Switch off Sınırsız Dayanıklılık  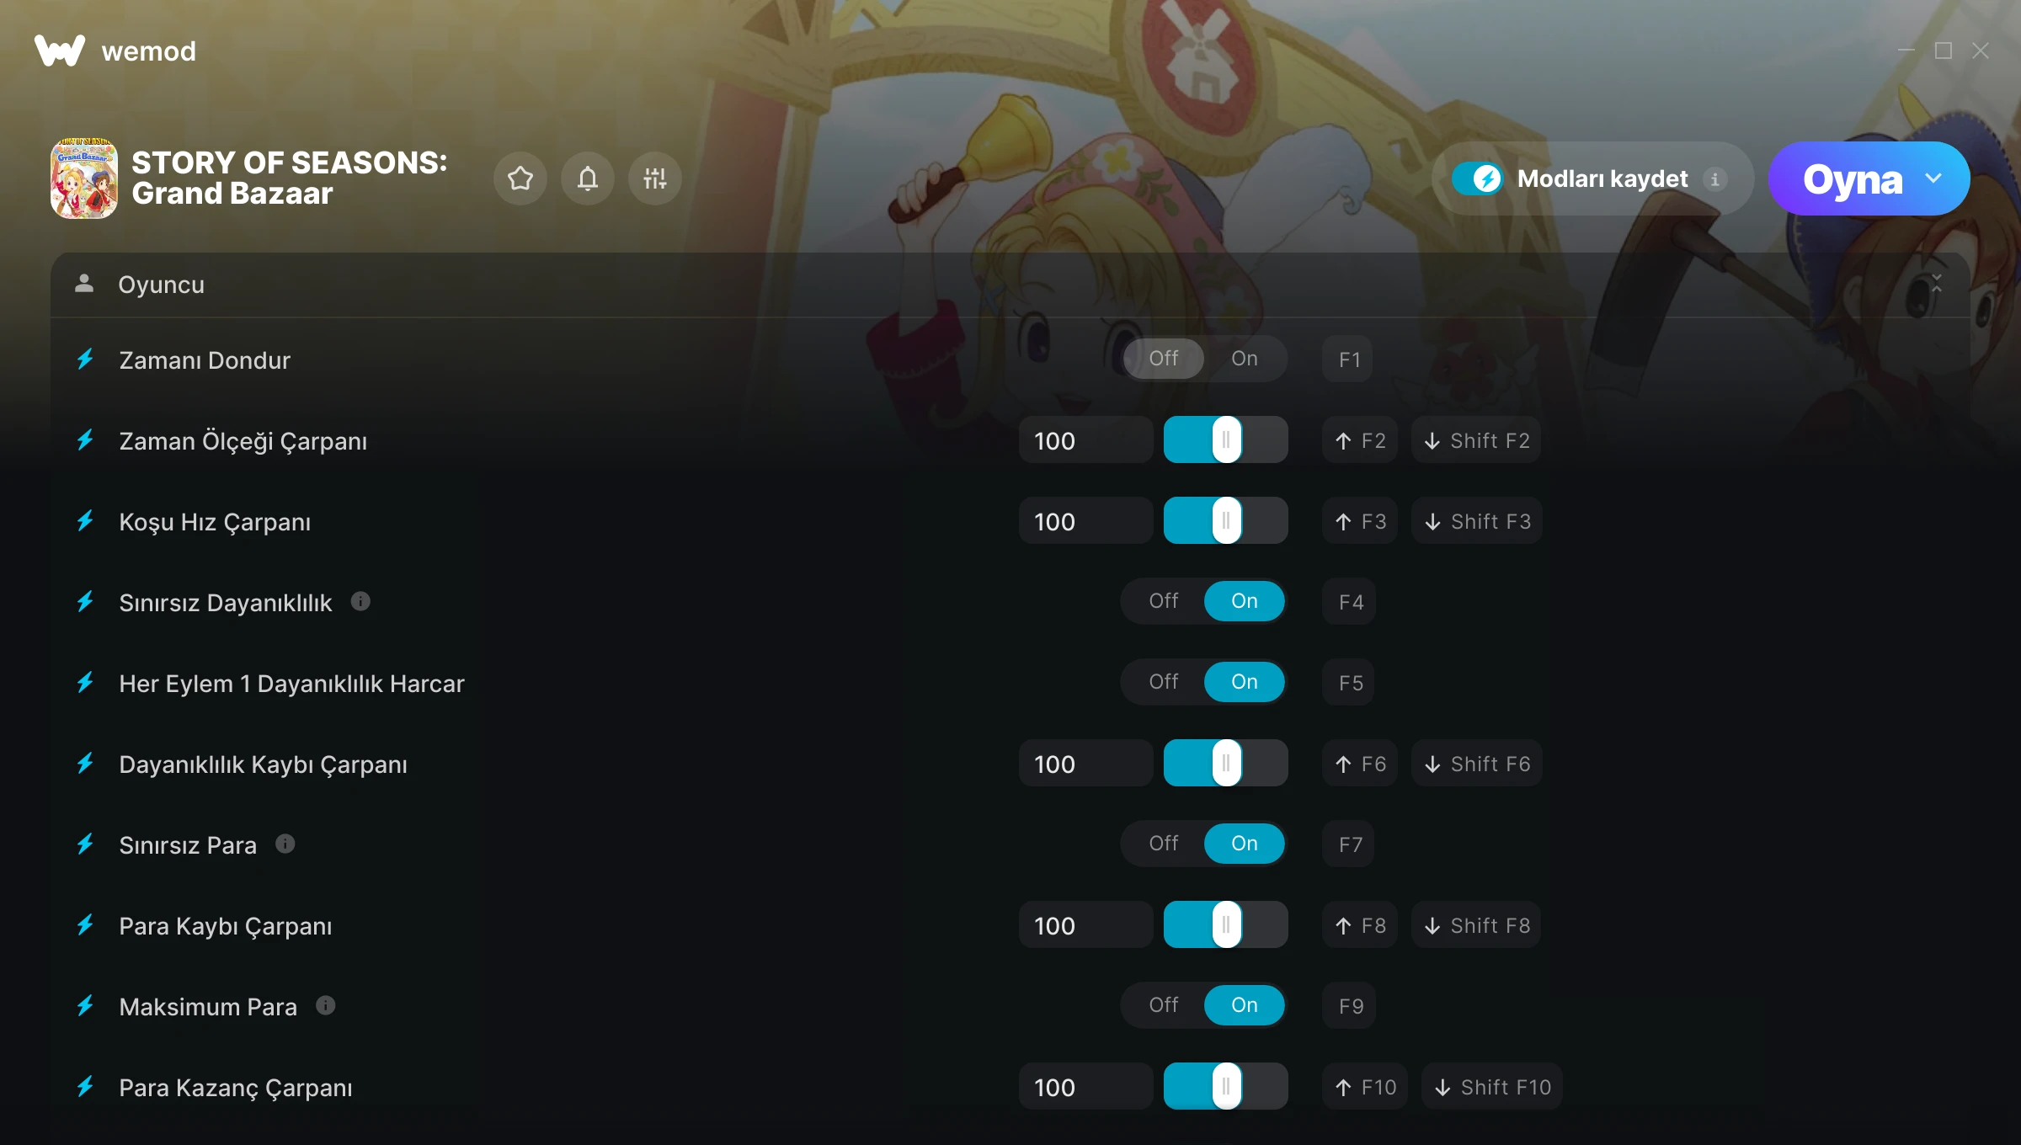(x=1164, y=601)
